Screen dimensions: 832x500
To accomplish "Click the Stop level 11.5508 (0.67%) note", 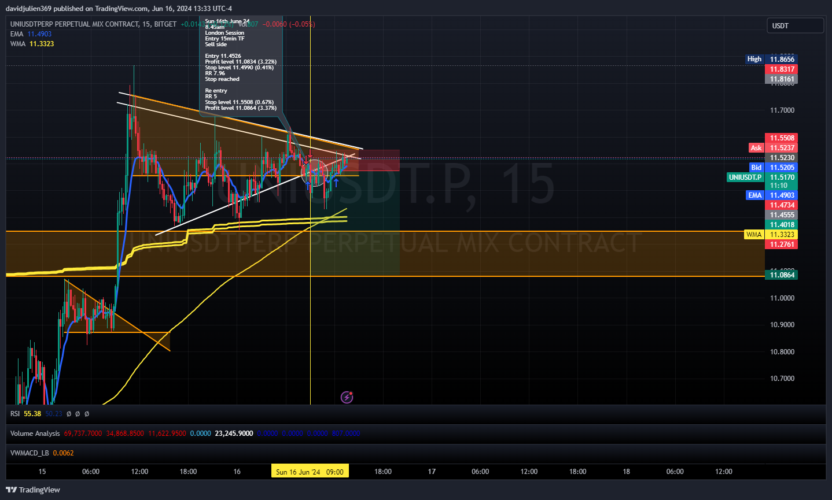I will (240, 102).
